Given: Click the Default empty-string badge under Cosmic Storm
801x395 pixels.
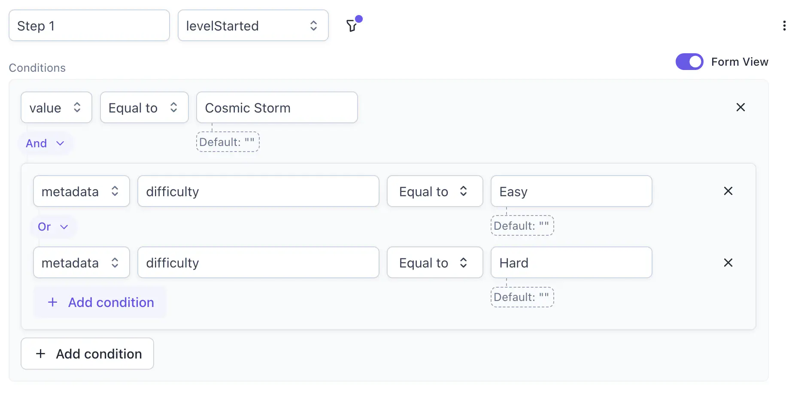Looking at the screenshot, I should click(228, 142).
